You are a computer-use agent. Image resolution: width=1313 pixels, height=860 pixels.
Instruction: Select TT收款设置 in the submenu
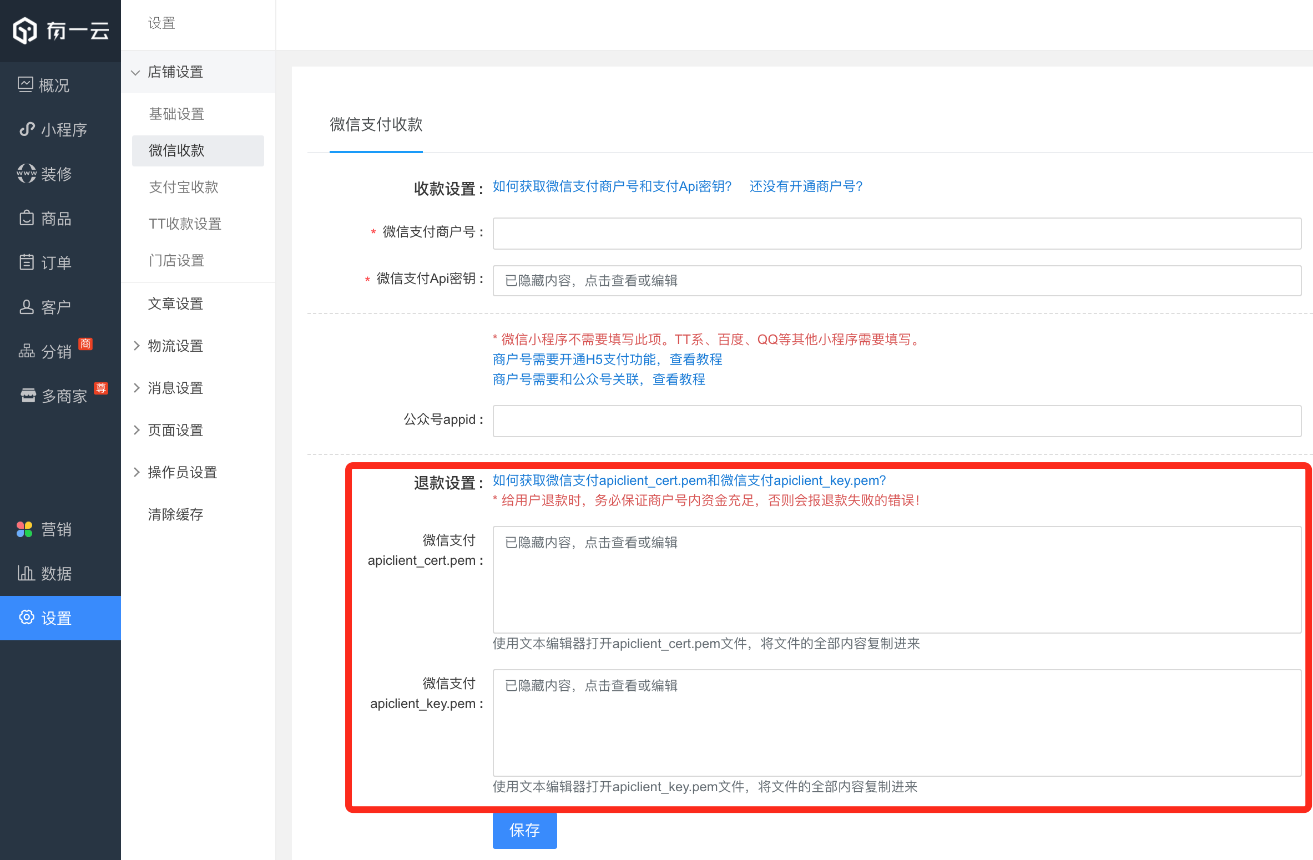pyautogui.click(x=185, y=224)
